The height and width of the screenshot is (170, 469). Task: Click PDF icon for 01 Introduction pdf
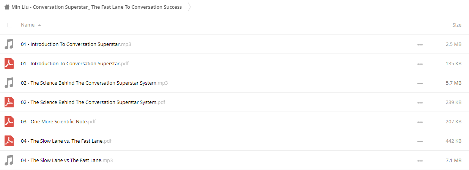pyautogui.click(x=9, y=63)
